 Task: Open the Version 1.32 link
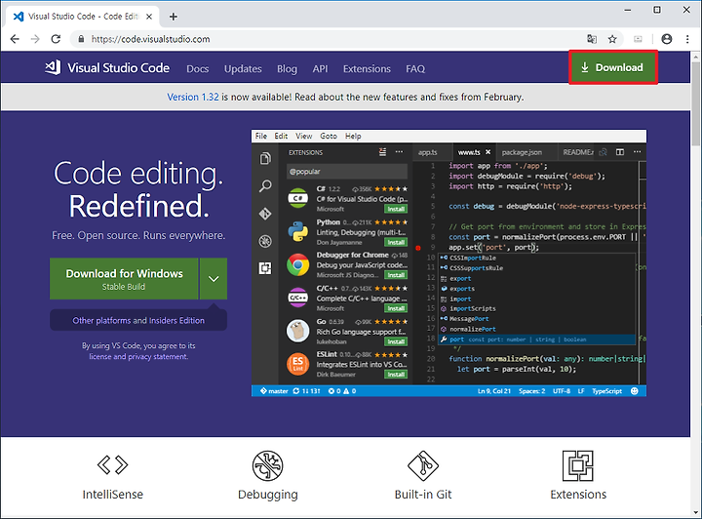pyautogui.click(x=193, y=97)
